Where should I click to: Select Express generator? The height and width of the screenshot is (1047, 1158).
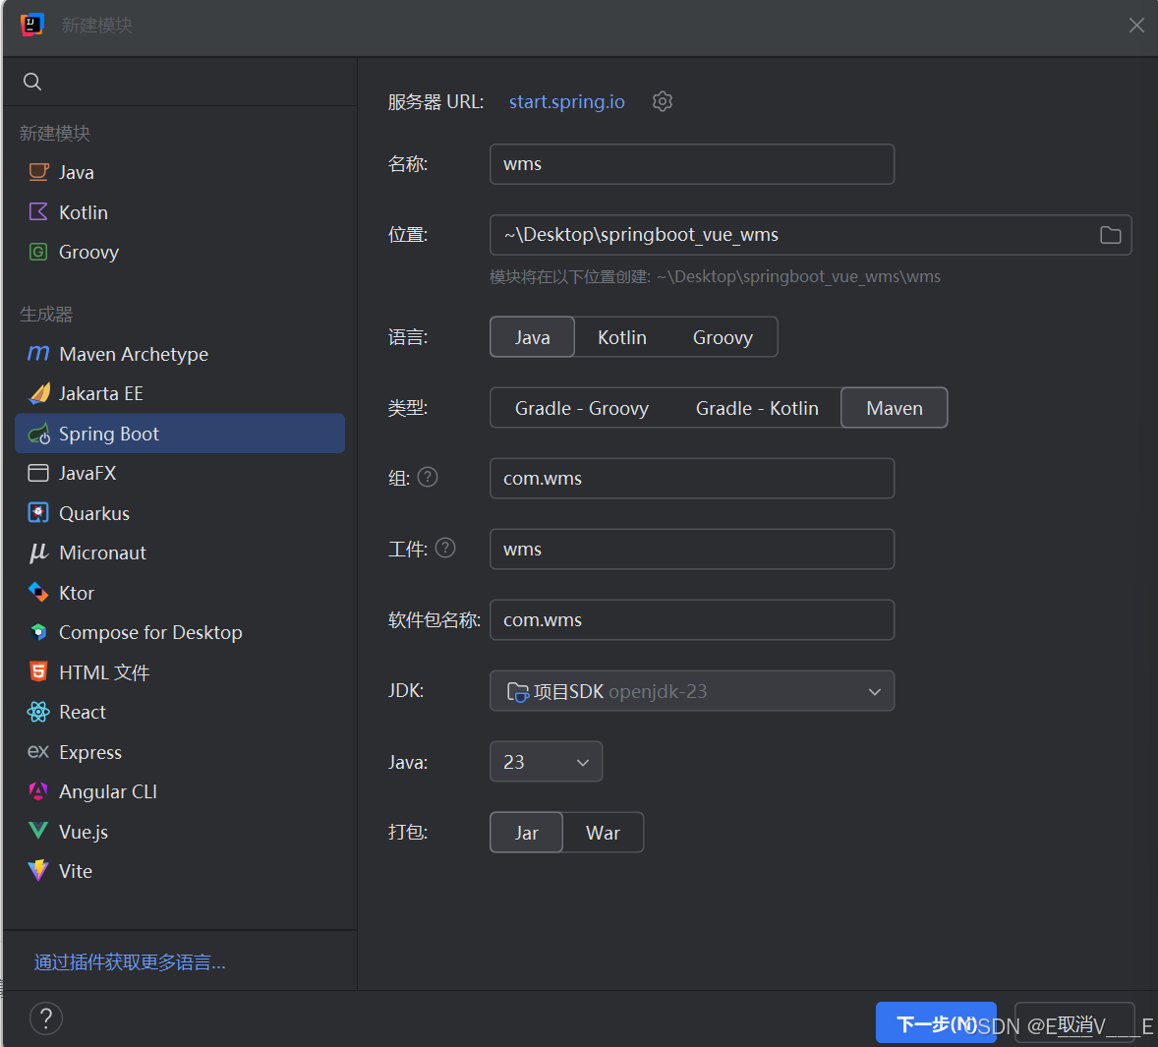180,752
